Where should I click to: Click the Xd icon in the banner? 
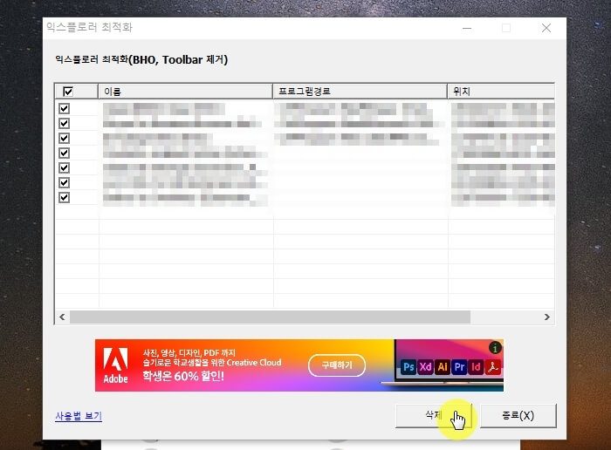coord(425,367)
